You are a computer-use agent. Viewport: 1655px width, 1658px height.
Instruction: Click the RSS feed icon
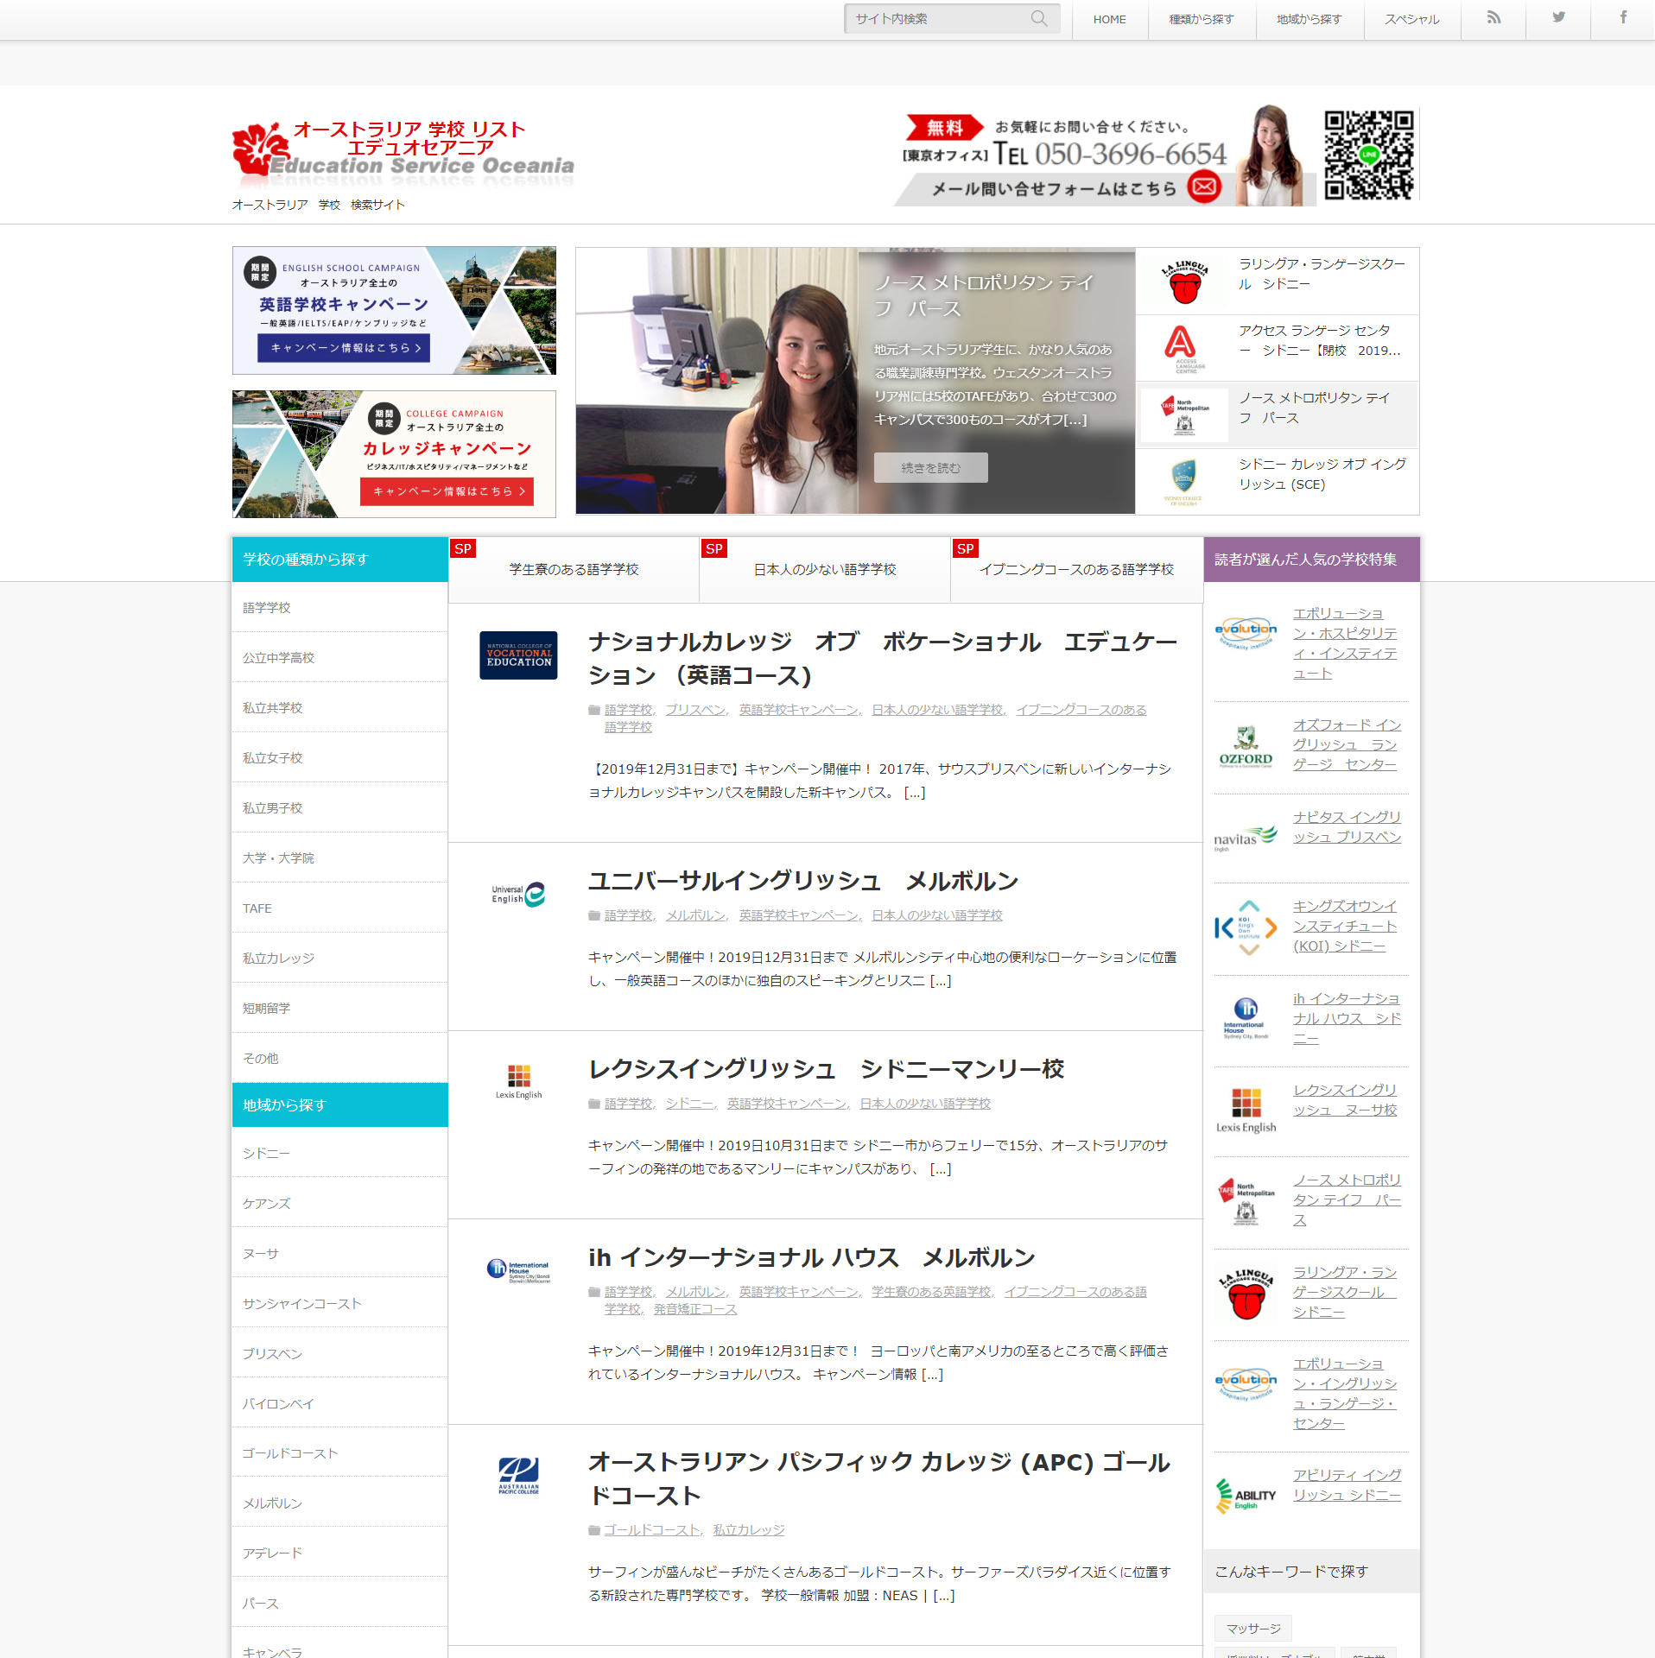(1493, 18)
